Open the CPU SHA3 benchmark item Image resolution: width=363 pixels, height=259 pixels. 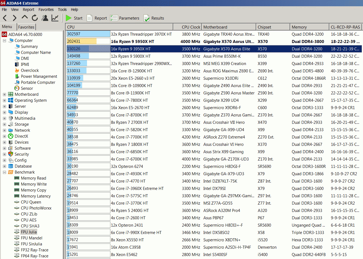[30, 226]
